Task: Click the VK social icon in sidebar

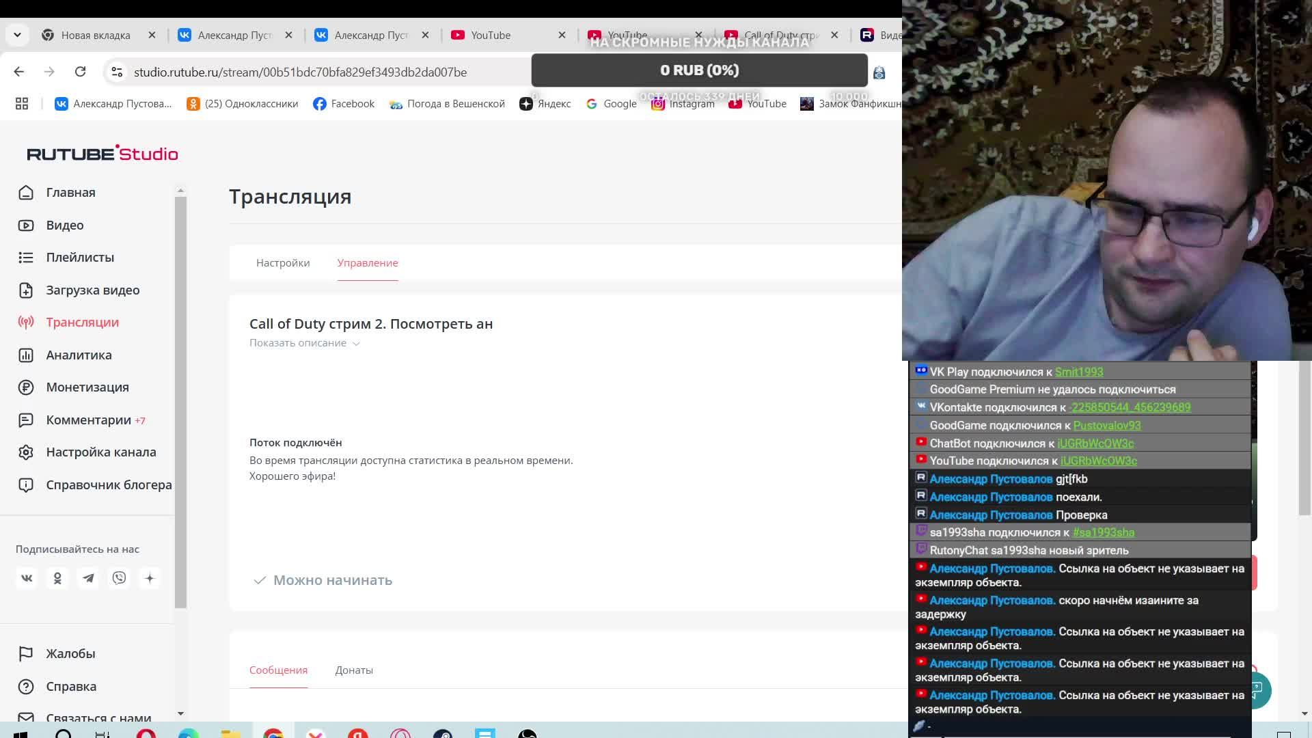Action: tap(27, 578)
